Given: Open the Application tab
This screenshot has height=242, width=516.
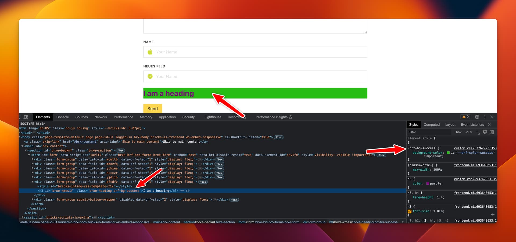Looking at the screenshot, I should (167, 117).
